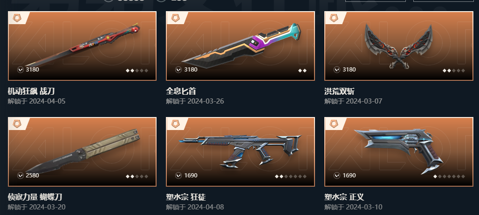View the 侦察力量 蝴蝶刀 butterfly knife image
The width and height of the screenshot is (479, 215).
coord(82,152)
